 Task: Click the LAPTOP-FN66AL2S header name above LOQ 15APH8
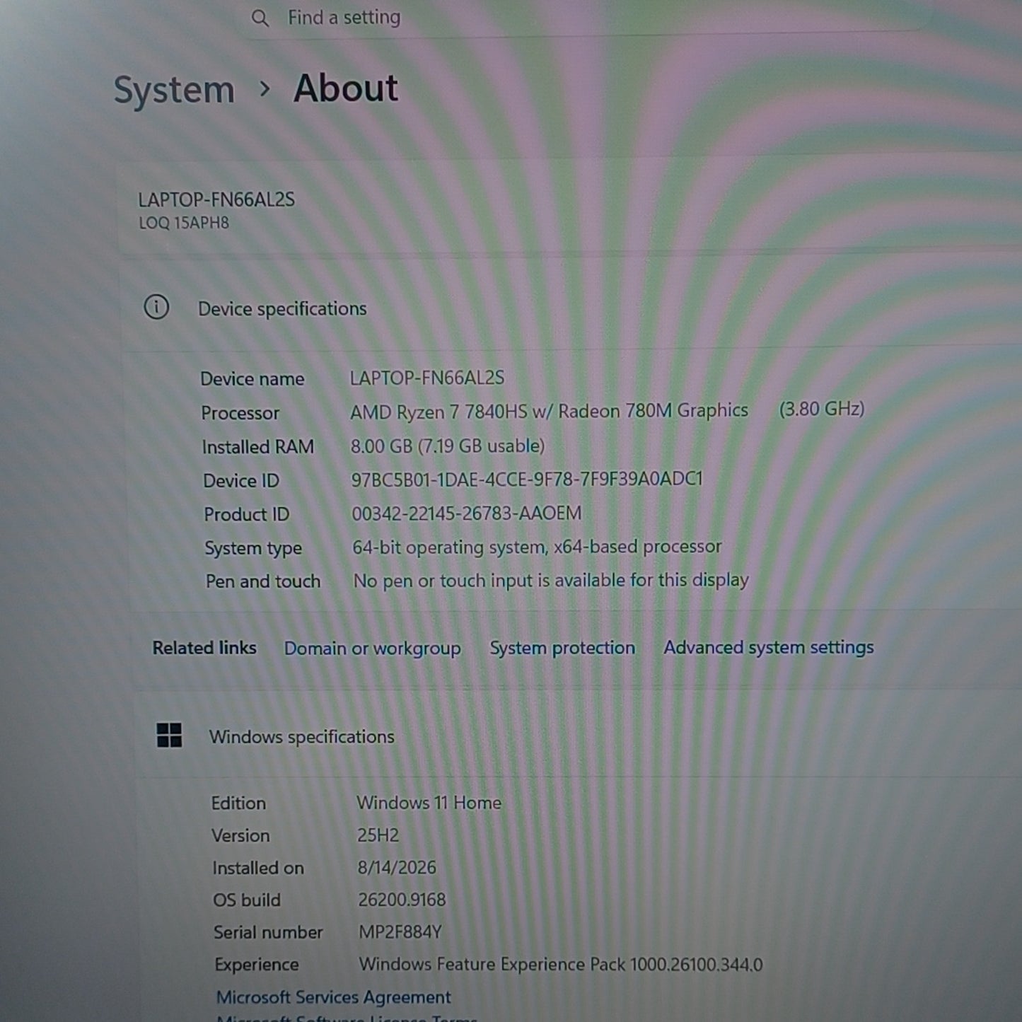(216, 199)
